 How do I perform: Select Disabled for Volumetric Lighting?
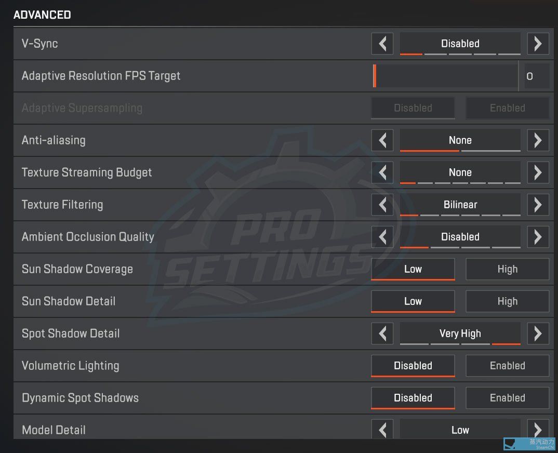[x=413, y=366]
